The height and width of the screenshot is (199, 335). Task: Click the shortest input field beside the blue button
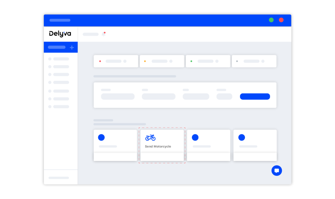224,96
